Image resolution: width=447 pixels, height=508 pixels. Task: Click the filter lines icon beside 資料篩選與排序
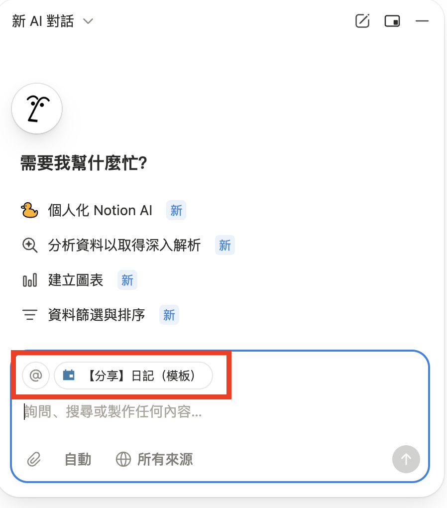pyautogui.click(x=30, y=315)
